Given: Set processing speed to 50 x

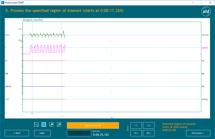Looking at the screenshot, I should 149,133.
